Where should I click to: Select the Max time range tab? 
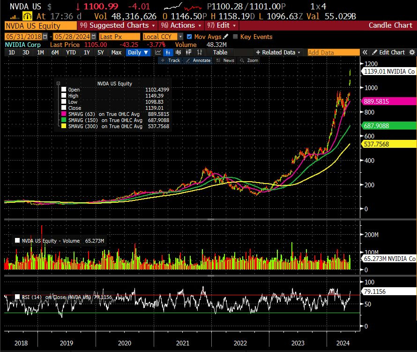tap(116, 52)
